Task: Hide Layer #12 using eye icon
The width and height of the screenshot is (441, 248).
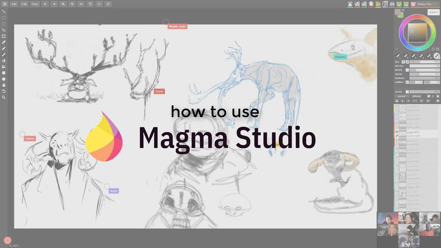Action: [x=397, y=132]
